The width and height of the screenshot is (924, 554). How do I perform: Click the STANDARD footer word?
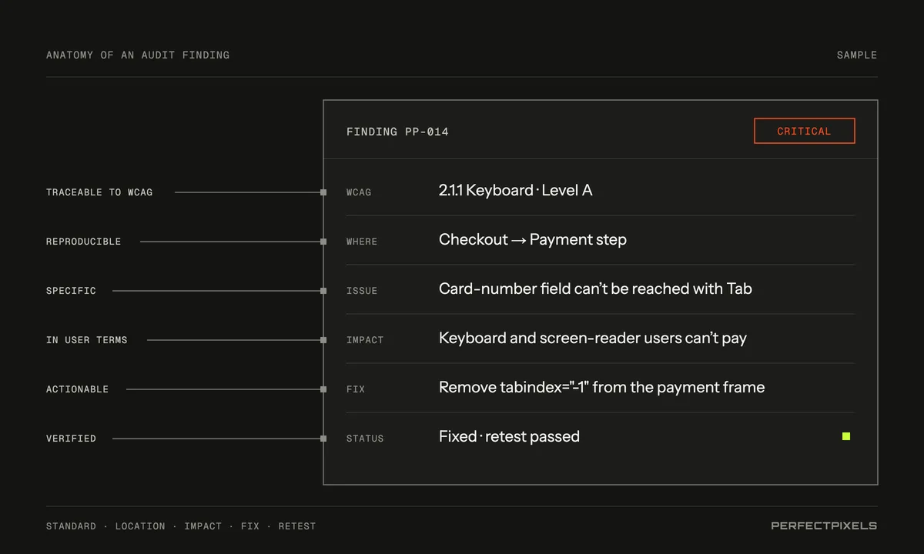[x=71, y=526]
